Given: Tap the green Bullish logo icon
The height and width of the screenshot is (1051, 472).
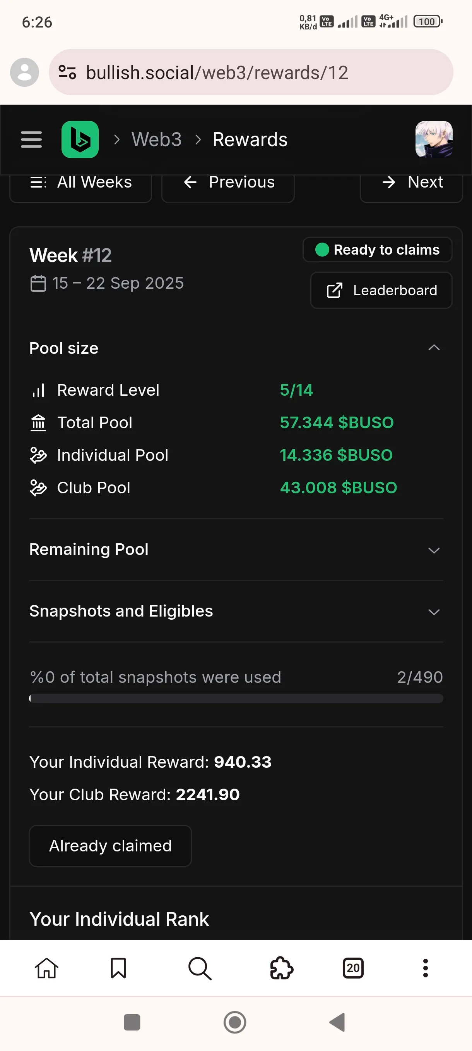Looking at the screenshot, I should tap(80, 140).
